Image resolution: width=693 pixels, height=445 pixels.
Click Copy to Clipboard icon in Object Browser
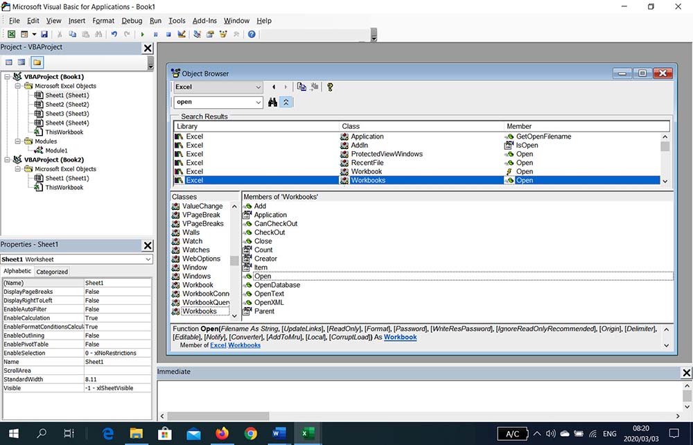(x=301, y=87)
